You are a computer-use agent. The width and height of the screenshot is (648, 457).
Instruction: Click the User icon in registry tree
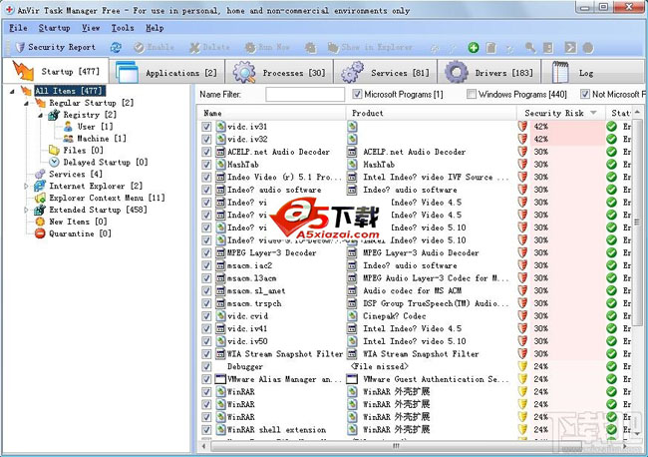pos(68,127)
